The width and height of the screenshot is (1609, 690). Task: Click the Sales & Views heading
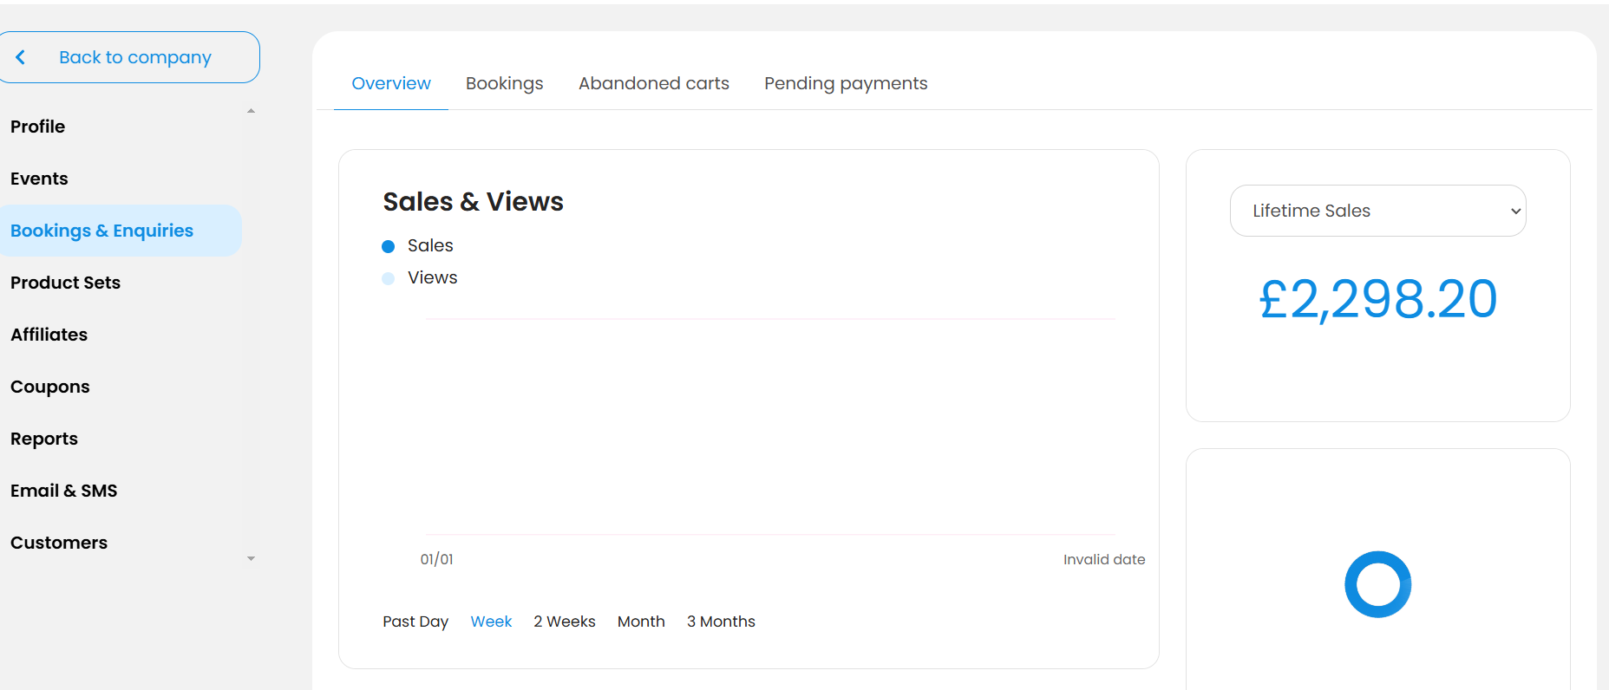(x=473, y=201)
